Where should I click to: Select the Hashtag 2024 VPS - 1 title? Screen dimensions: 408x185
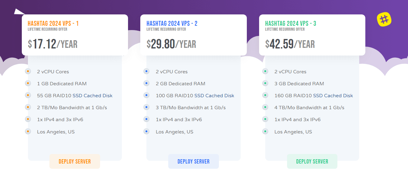pos(53,23)
